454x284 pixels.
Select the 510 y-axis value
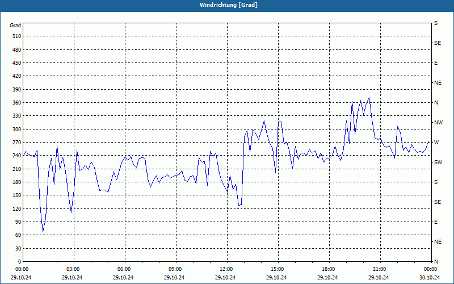point(17,36)
